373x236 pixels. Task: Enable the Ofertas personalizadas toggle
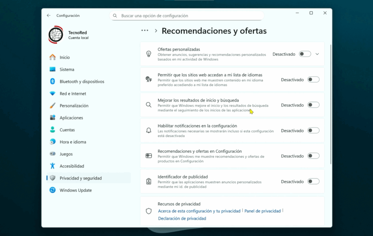click(x=305, y=54)
